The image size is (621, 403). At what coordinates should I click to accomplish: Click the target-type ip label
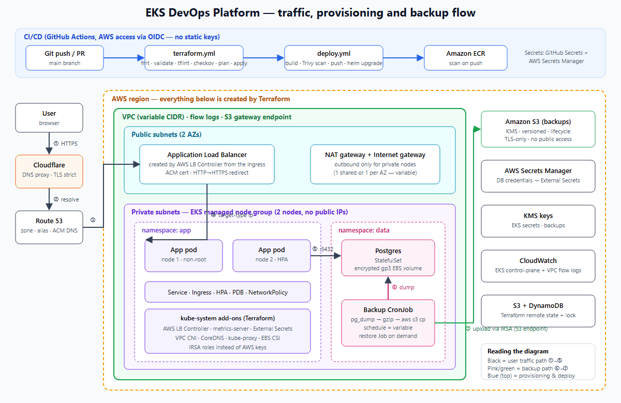232,215
